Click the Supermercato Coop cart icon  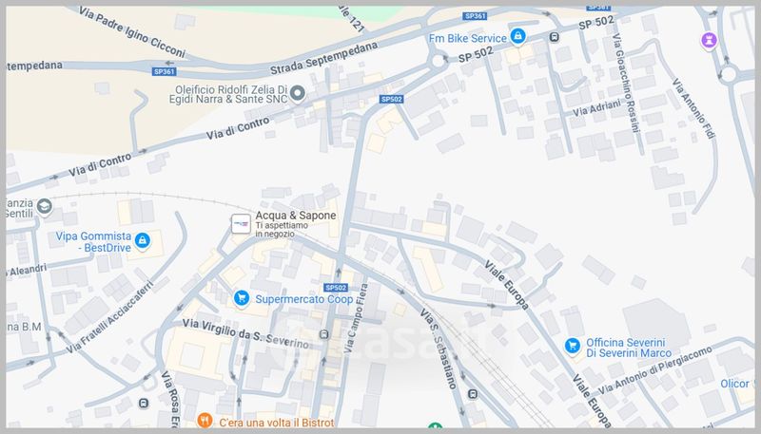click(x=242, y=298)
